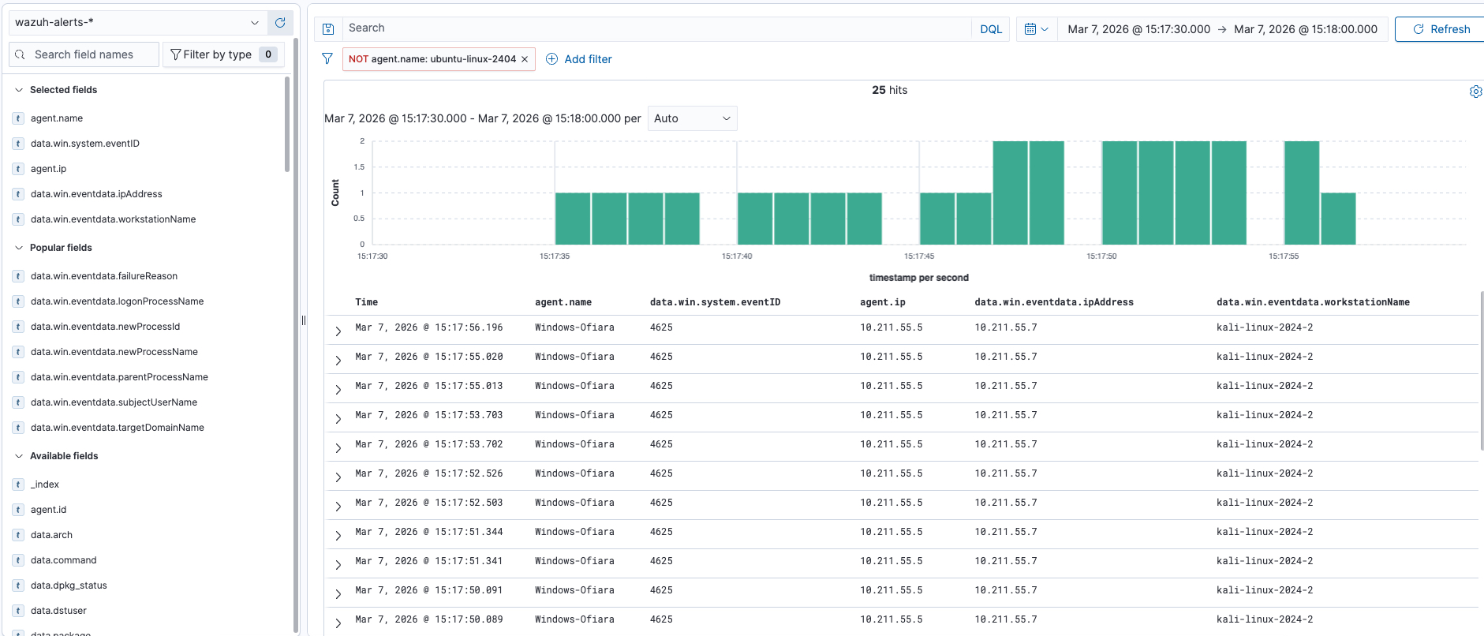Collapse the Selected fields section
This screenshot has width=1484, height=636.
coord(20,90)
